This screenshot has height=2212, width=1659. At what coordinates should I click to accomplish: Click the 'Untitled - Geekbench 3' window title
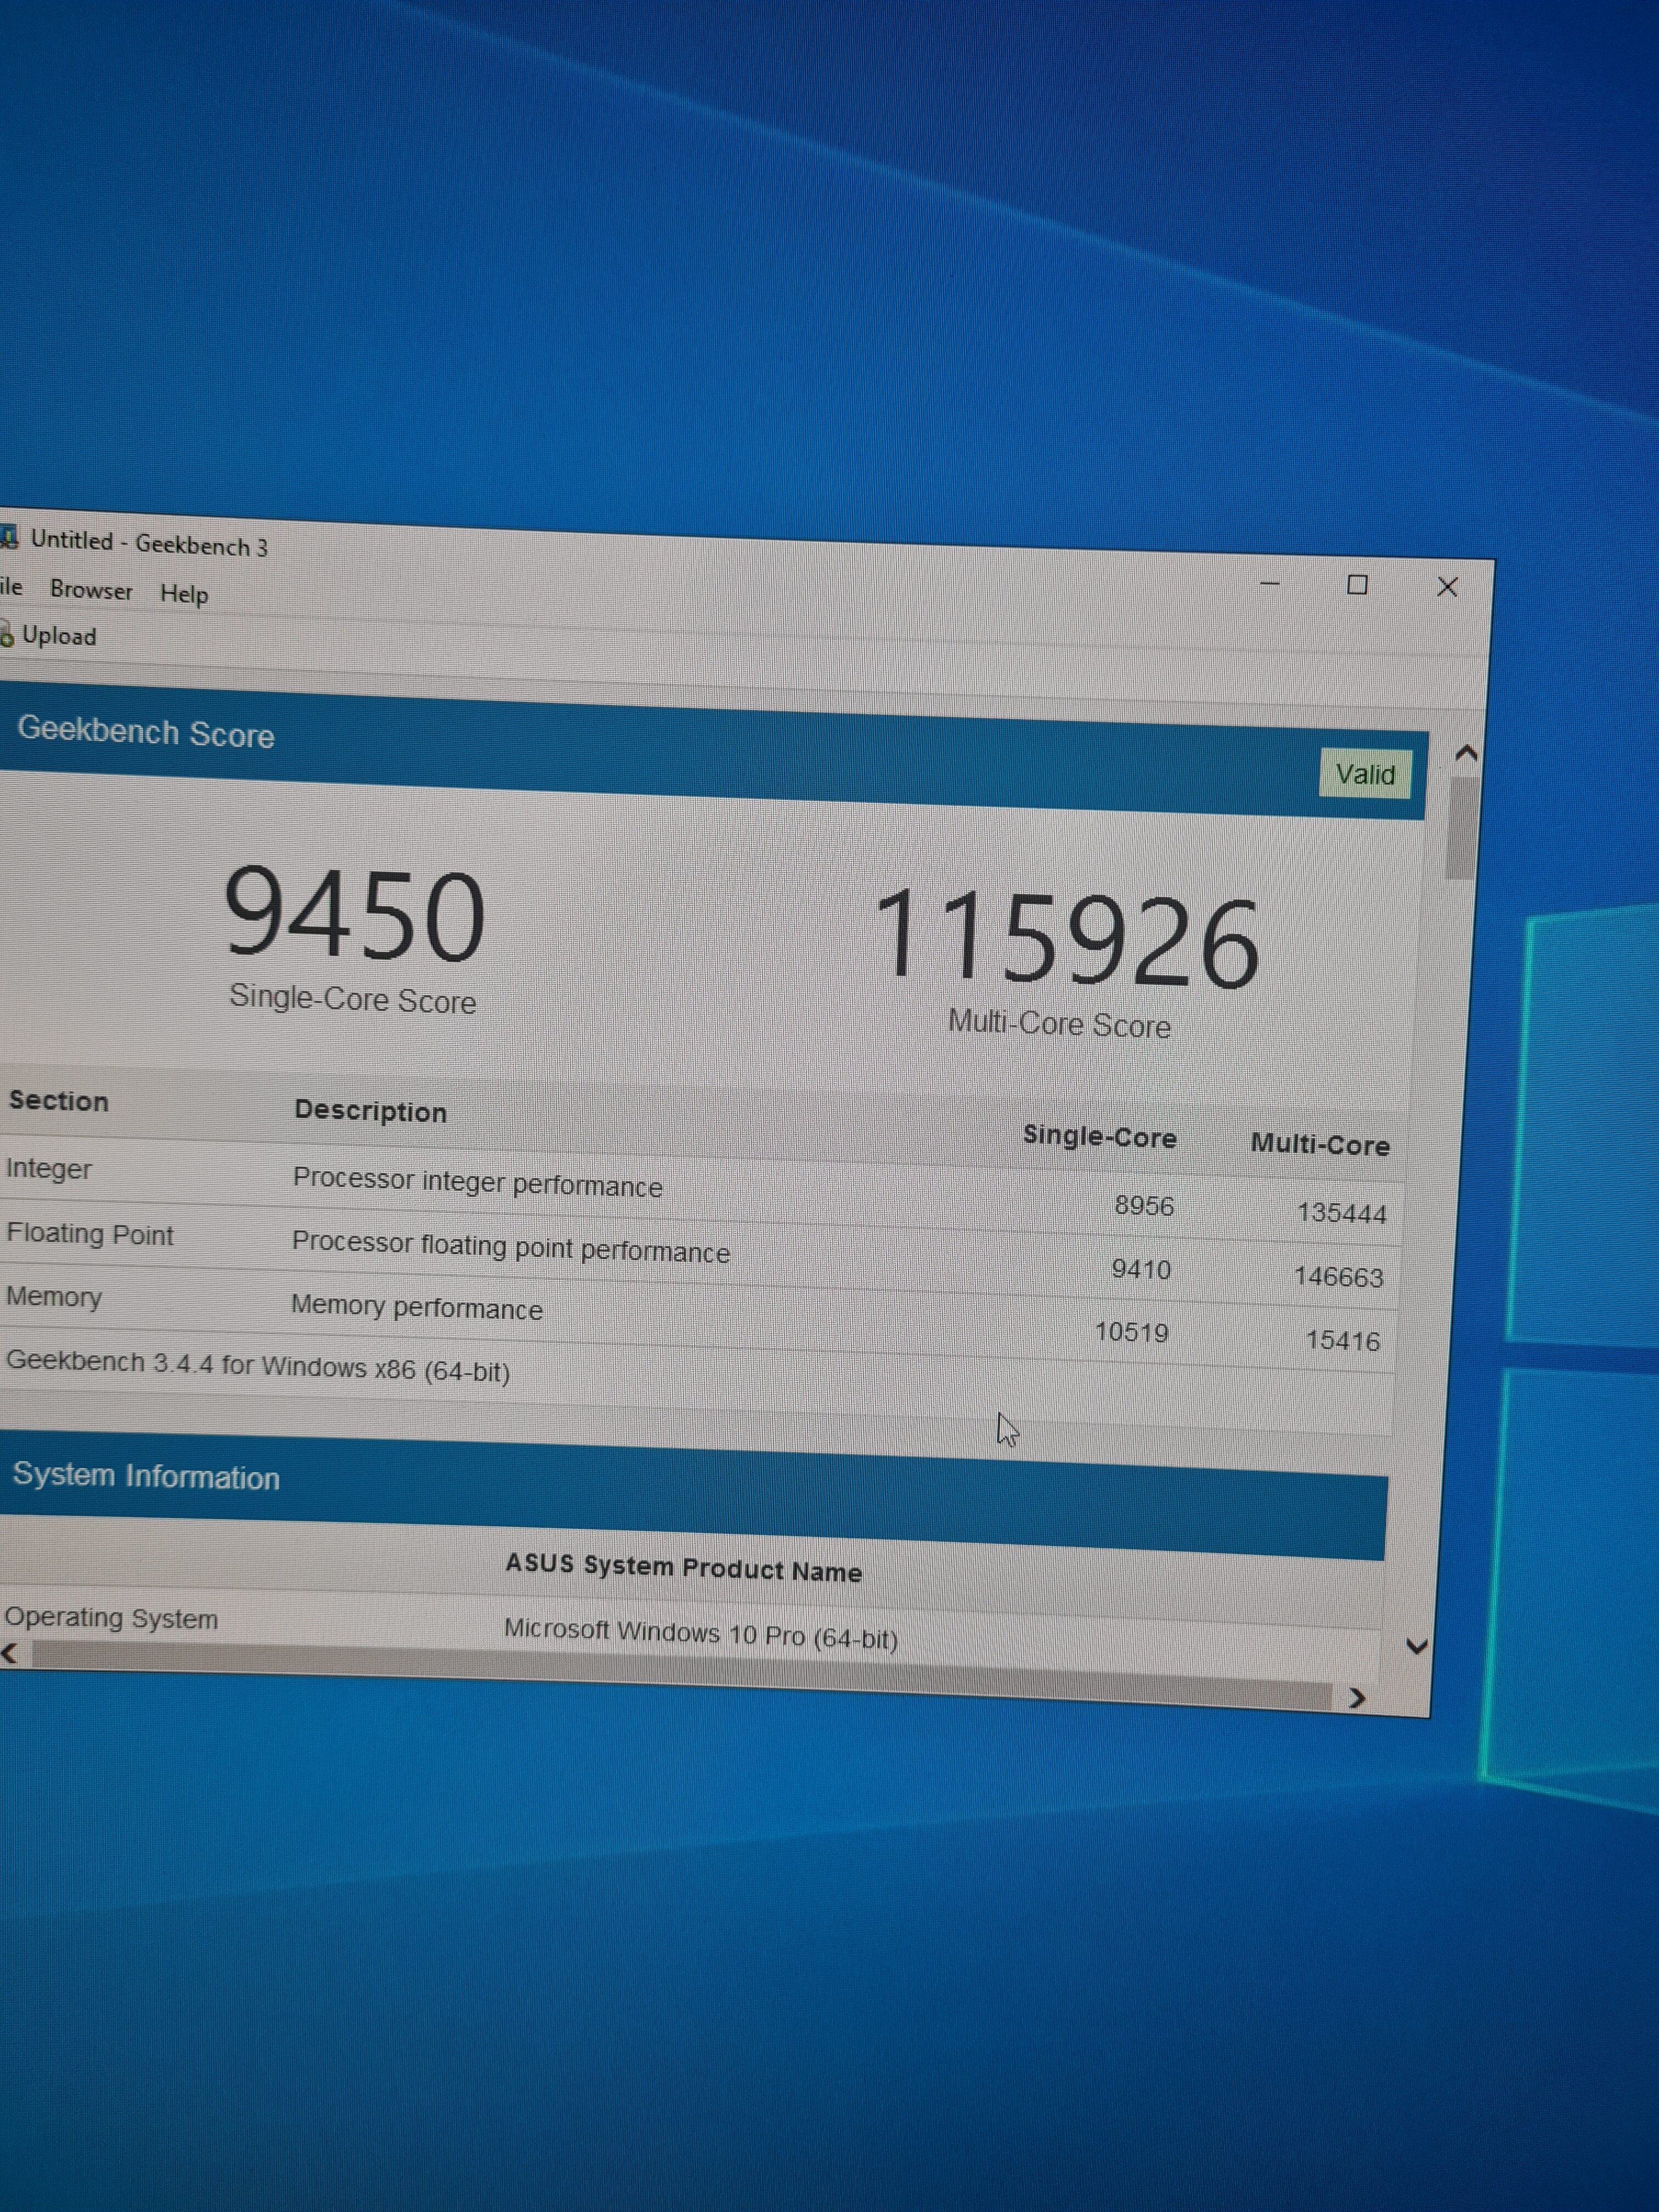tap(149, 543)
